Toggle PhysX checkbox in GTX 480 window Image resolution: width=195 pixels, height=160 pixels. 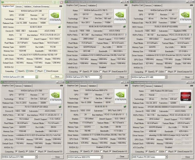pyautogui.click(x=166, y=72)
